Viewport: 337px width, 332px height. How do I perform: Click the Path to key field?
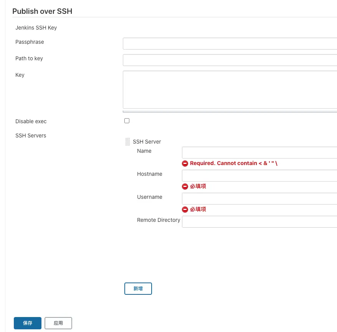[x=230, y=60]
